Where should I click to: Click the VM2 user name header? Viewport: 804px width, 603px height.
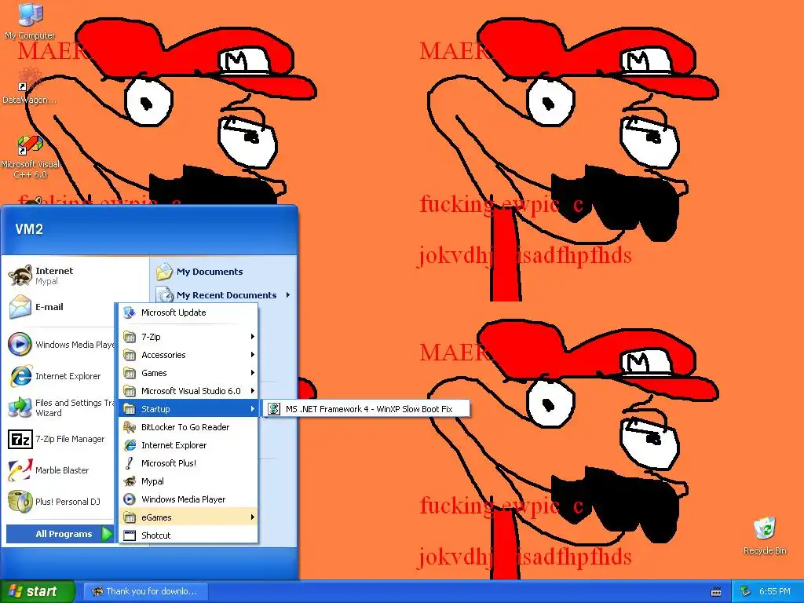tap(29, 228)
